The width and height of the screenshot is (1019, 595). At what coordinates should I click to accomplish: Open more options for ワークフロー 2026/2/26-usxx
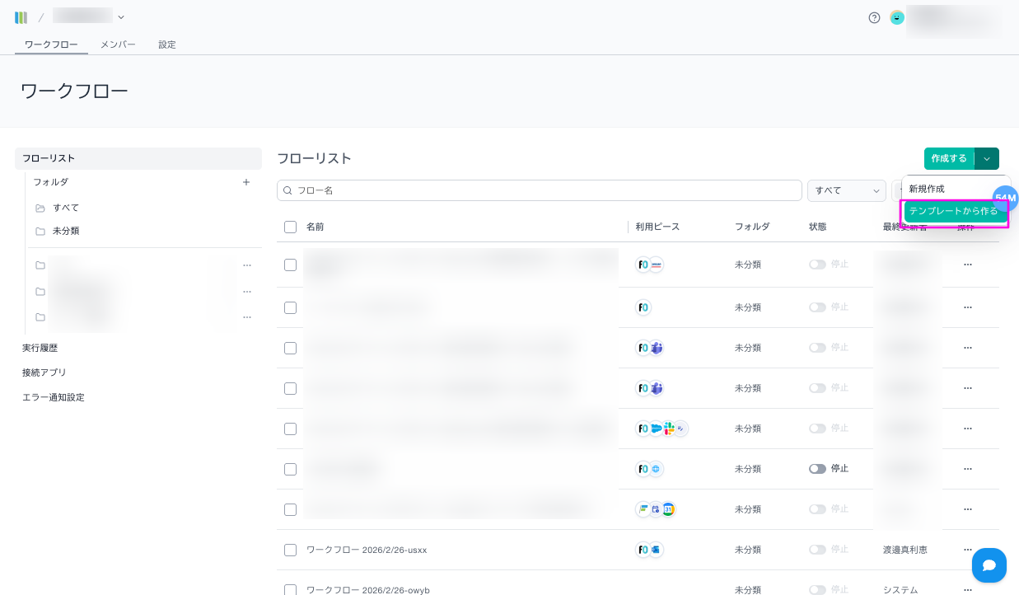coord(967,550)
